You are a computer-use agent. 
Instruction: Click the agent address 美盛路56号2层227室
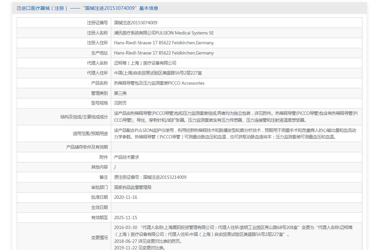[x=158, y=73]
